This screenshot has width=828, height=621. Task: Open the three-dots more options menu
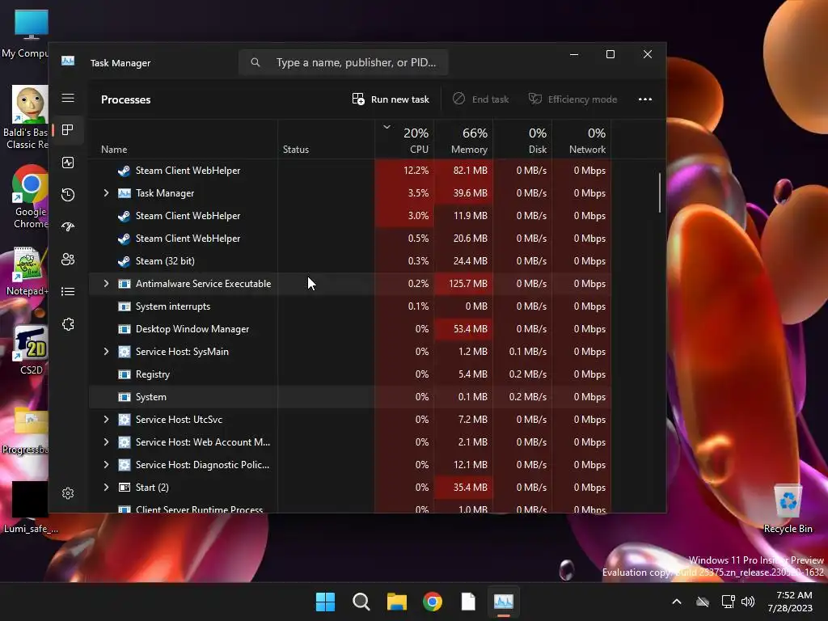click(x=644, y=99)
